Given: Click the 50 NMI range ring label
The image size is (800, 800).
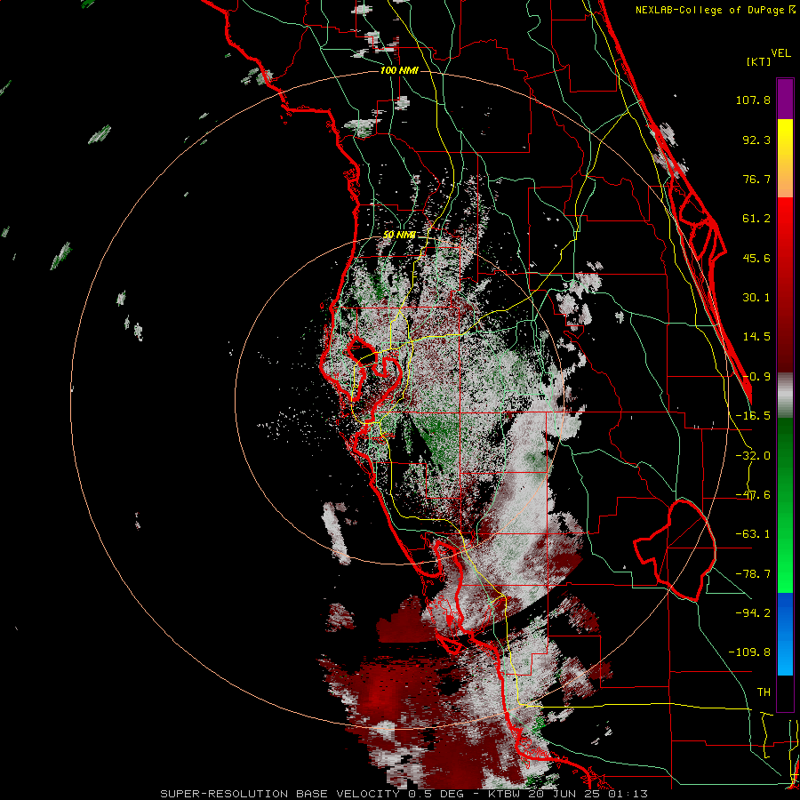Looking at the screenshot, I should pos(399,235).
